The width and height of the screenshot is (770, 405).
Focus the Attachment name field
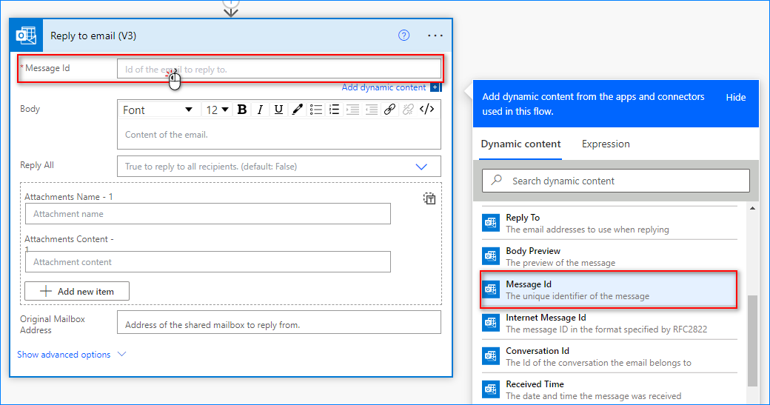208,214
